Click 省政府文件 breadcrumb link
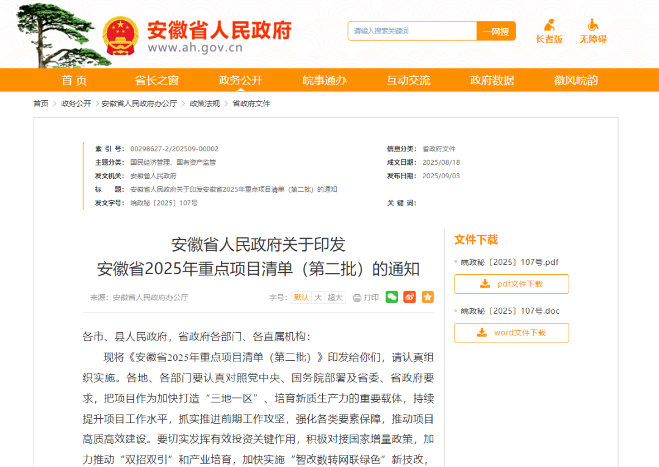Screen dimensions: 659x467 pyautogui.click(x=251, y=103)
